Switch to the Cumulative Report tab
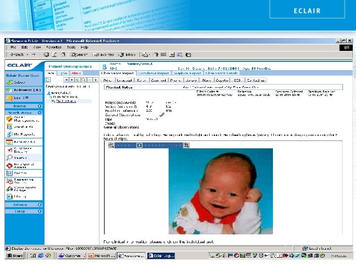Viewport: 356px width, 267px height. 153,73
